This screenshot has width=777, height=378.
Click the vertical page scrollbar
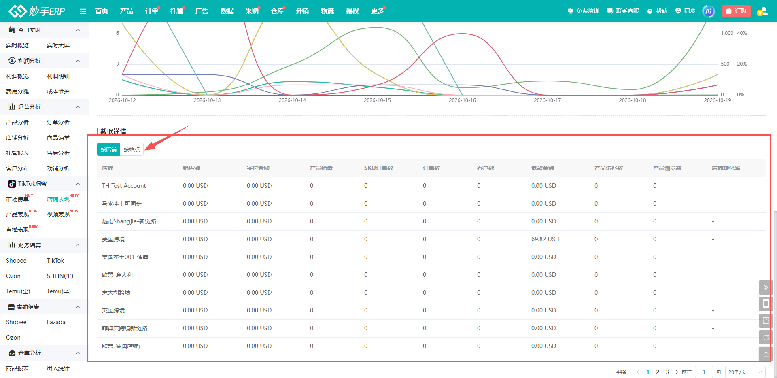[775, 294]
